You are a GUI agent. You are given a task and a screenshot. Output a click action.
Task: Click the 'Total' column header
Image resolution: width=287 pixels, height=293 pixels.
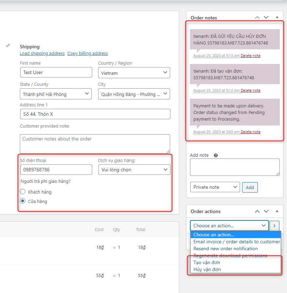pyautogui.click(x=141, y=230)
